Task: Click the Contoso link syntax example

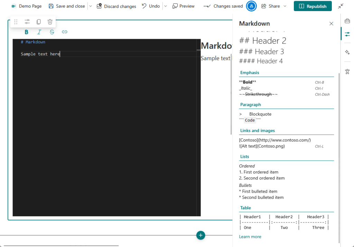Action: (x=275, y=140)
